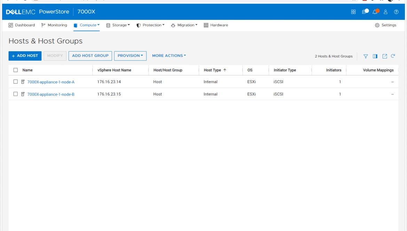Open the Provision dropdown button
The image size is (407, 231).
tap(130, 56)
